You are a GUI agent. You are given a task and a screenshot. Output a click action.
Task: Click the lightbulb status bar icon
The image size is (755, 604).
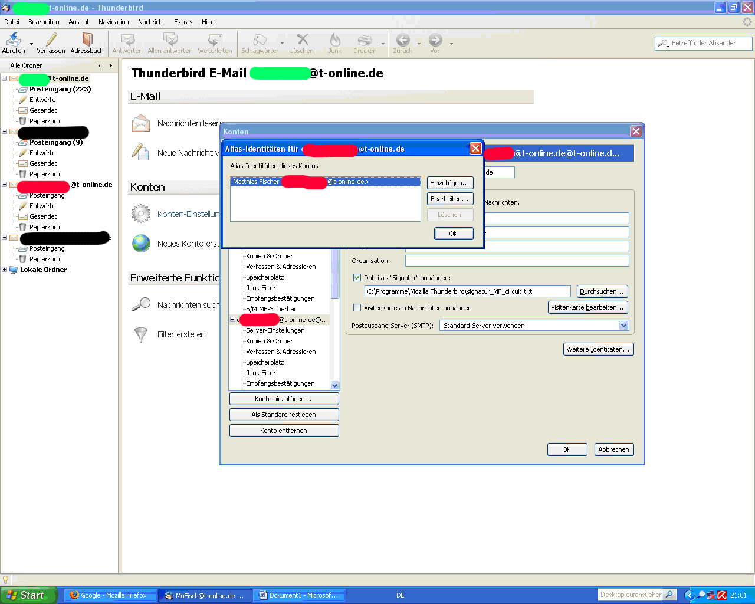coord(6,580)
